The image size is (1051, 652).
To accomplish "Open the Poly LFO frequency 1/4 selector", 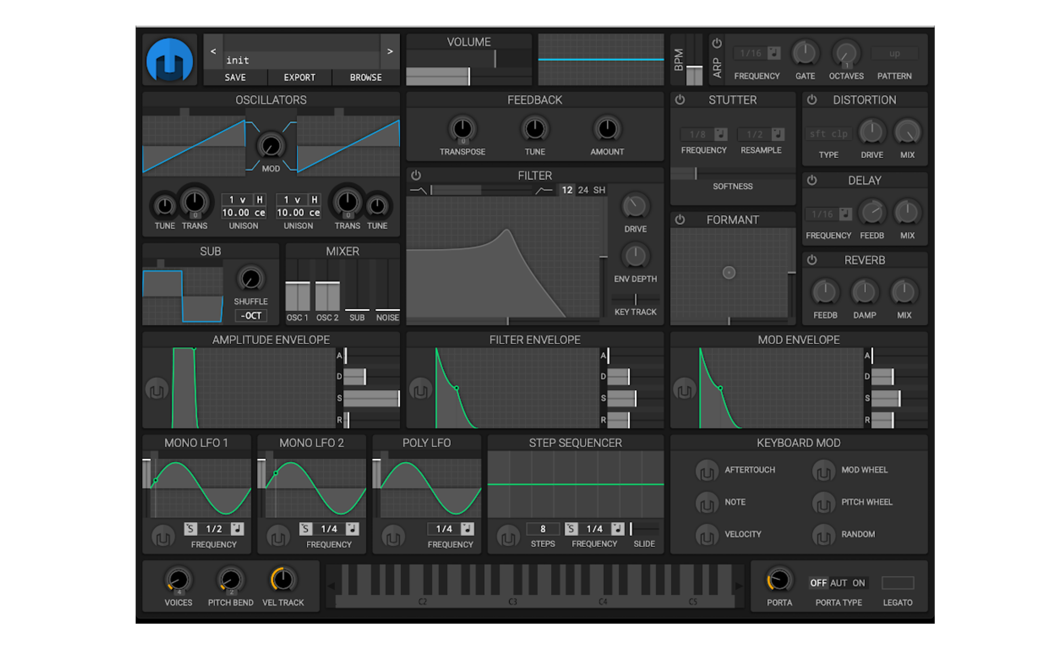I will [444, 529].
